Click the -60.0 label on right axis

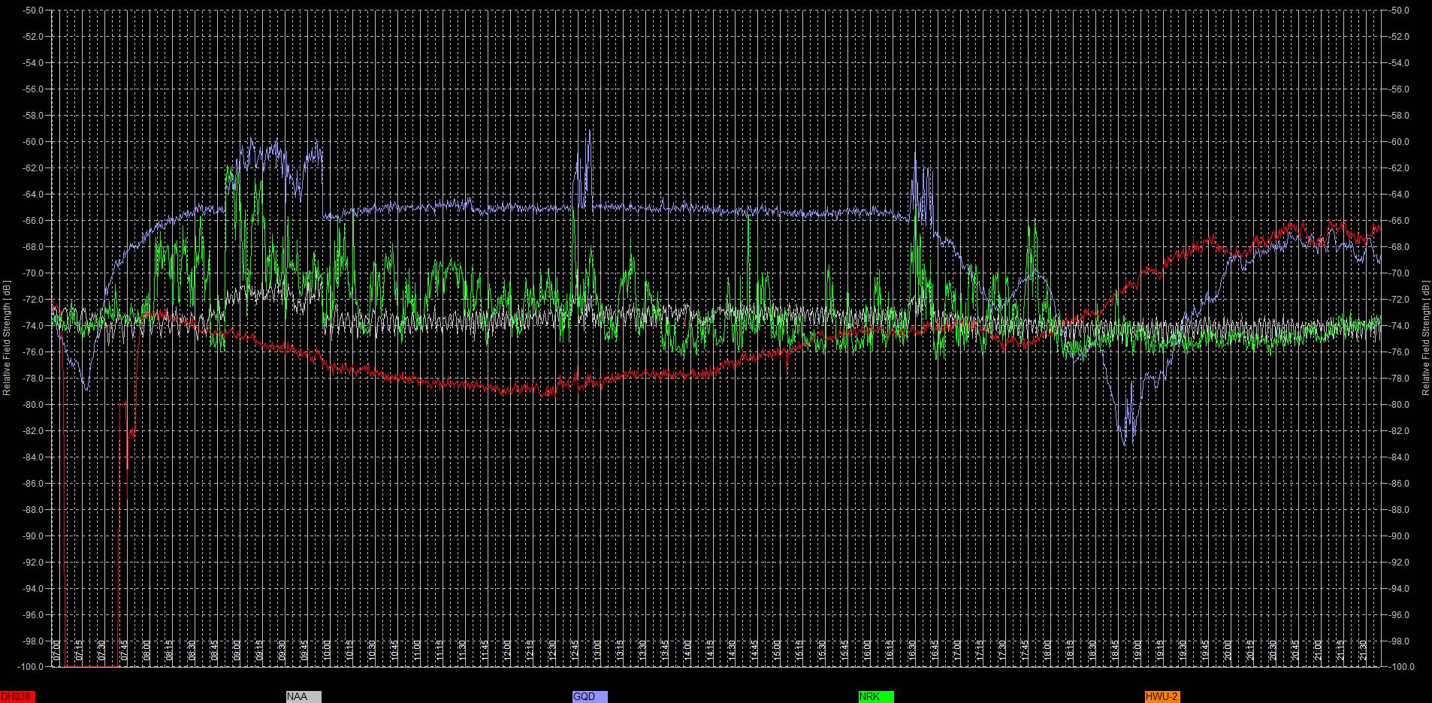(x=1399, y=142)
